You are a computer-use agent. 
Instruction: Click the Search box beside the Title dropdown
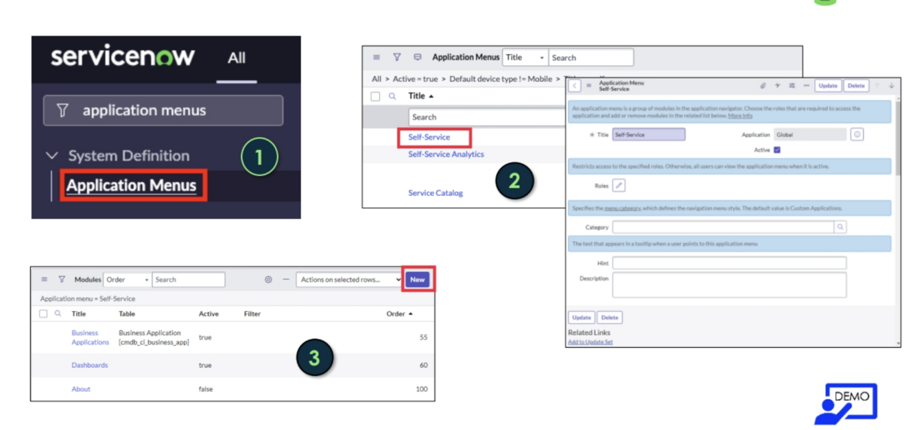click(x=591, y=58)
